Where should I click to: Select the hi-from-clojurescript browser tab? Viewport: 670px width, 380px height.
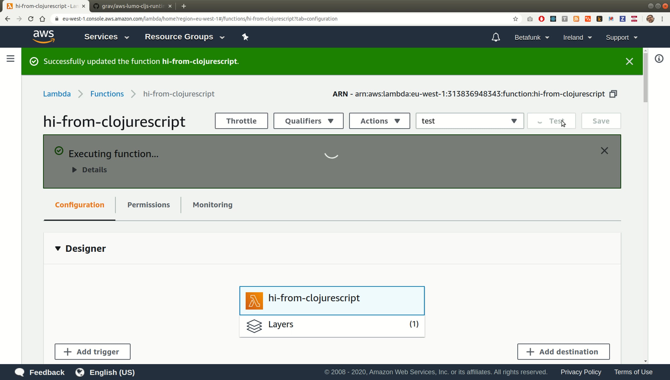coord(47,6)
